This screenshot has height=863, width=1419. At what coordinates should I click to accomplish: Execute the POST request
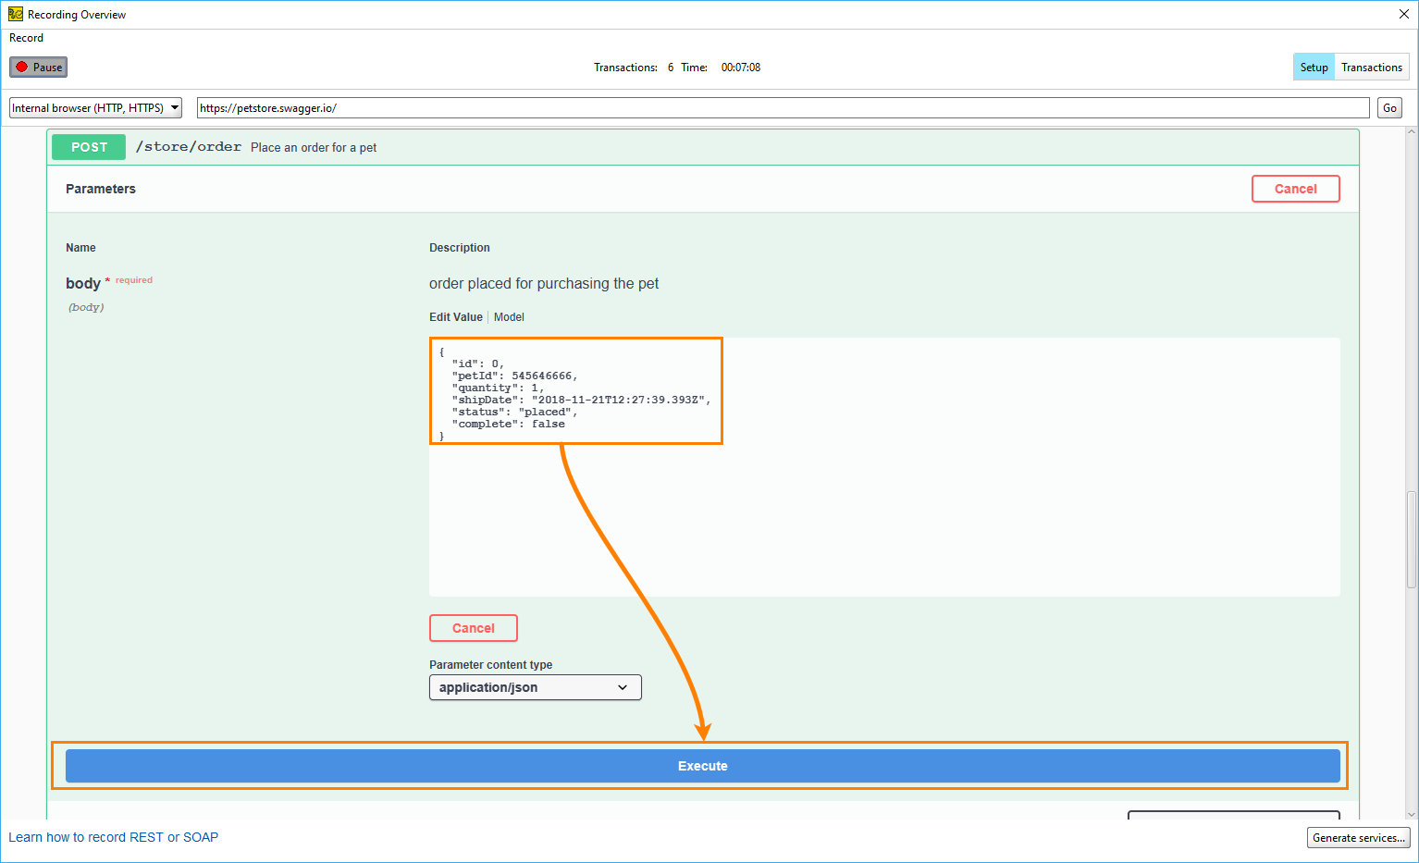[x=702, y=766]
